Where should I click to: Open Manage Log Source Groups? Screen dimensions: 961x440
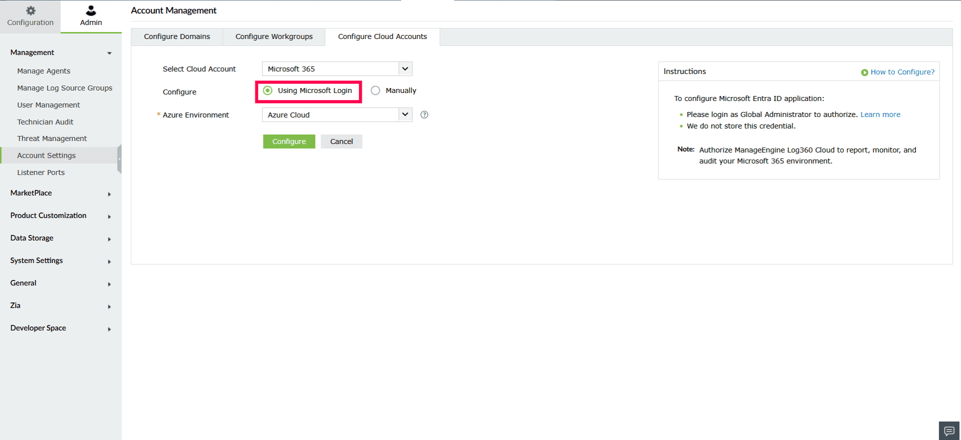pos(65,88)
